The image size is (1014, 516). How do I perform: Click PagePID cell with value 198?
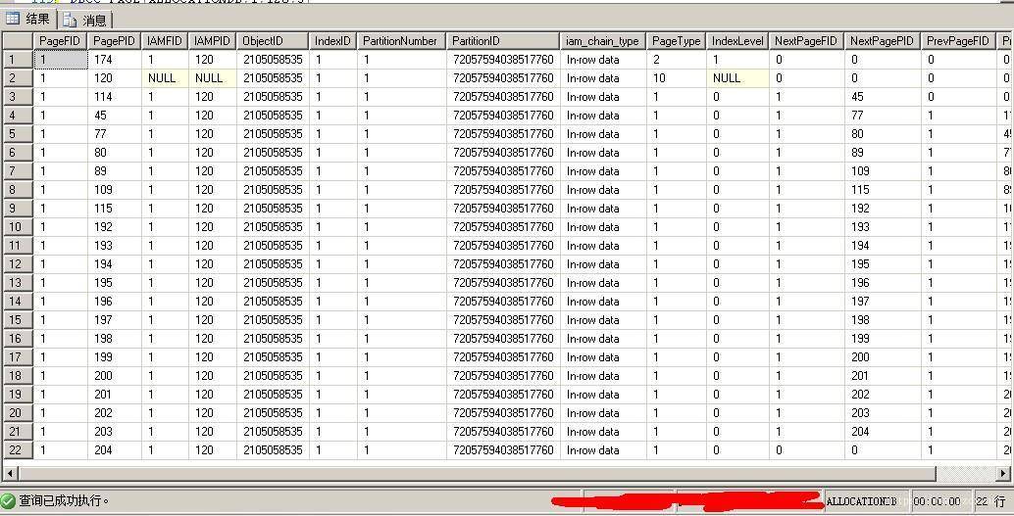point(115,339)
